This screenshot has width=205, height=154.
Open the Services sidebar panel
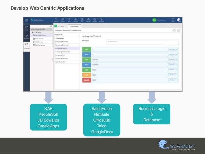click(27, 37)
